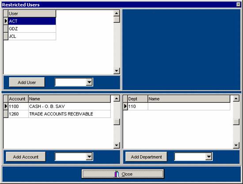Open the user dropdown beside Add User
This screenshot has height=184, width=243.
pos(89,82)
